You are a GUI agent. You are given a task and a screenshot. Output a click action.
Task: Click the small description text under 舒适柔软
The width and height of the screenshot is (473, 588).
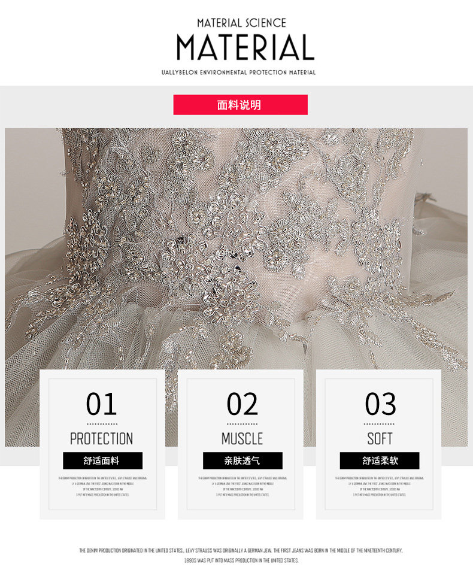[379, 486]
